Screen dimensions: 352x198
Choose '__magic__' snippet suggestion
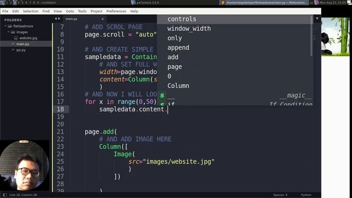coord(235,95)
